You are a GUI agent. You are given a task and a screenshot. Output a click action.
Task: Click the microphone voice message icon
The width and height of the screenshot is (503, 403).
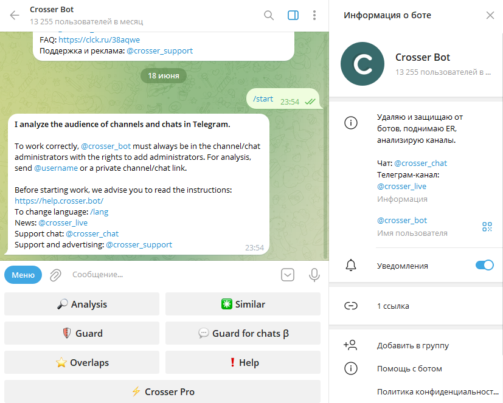pos(314,275)
